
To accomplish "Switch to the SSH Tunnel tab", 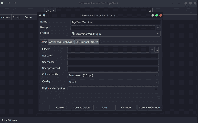I will point(82,42).
